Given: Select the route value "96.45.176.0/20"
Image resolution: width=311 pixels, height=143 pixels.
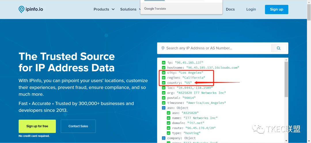Looking at the screenshot, I should (200, 128).
